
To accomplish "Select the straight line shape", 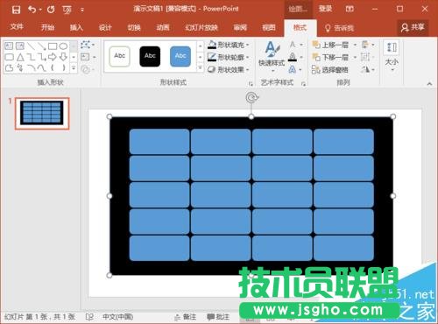I will pos(31,46).
